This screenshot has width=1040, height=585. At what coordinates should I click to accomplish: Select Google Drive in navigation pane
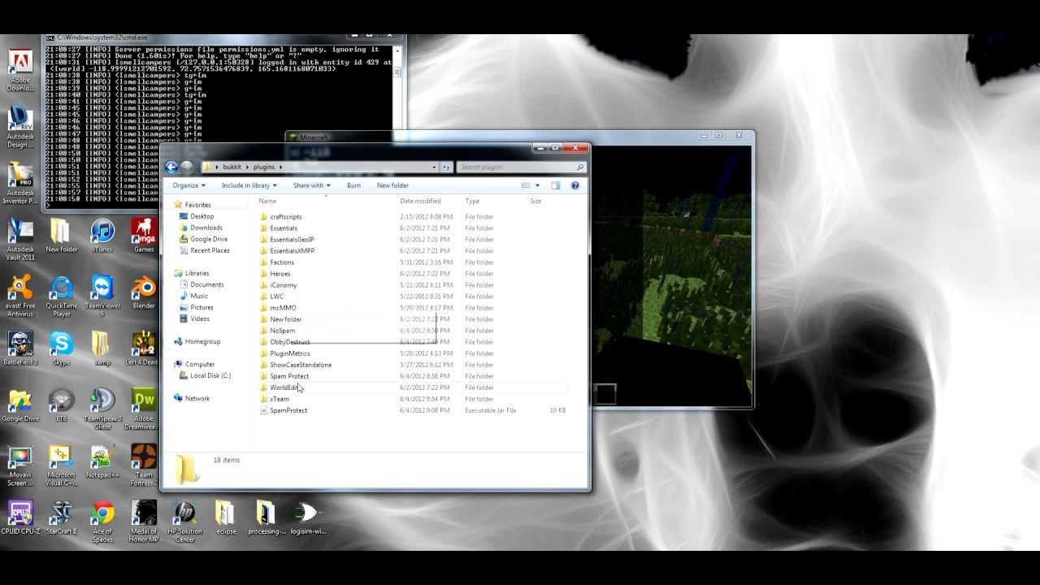pyautogui.click(x=209, y=239)
